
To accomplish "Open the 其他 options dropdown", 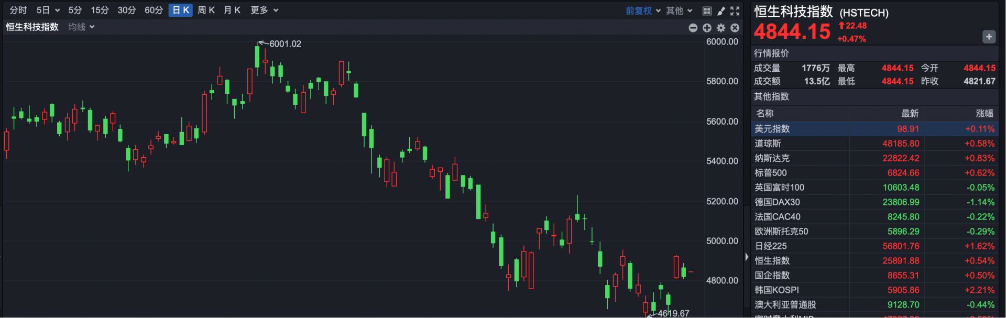I will 679,10.
